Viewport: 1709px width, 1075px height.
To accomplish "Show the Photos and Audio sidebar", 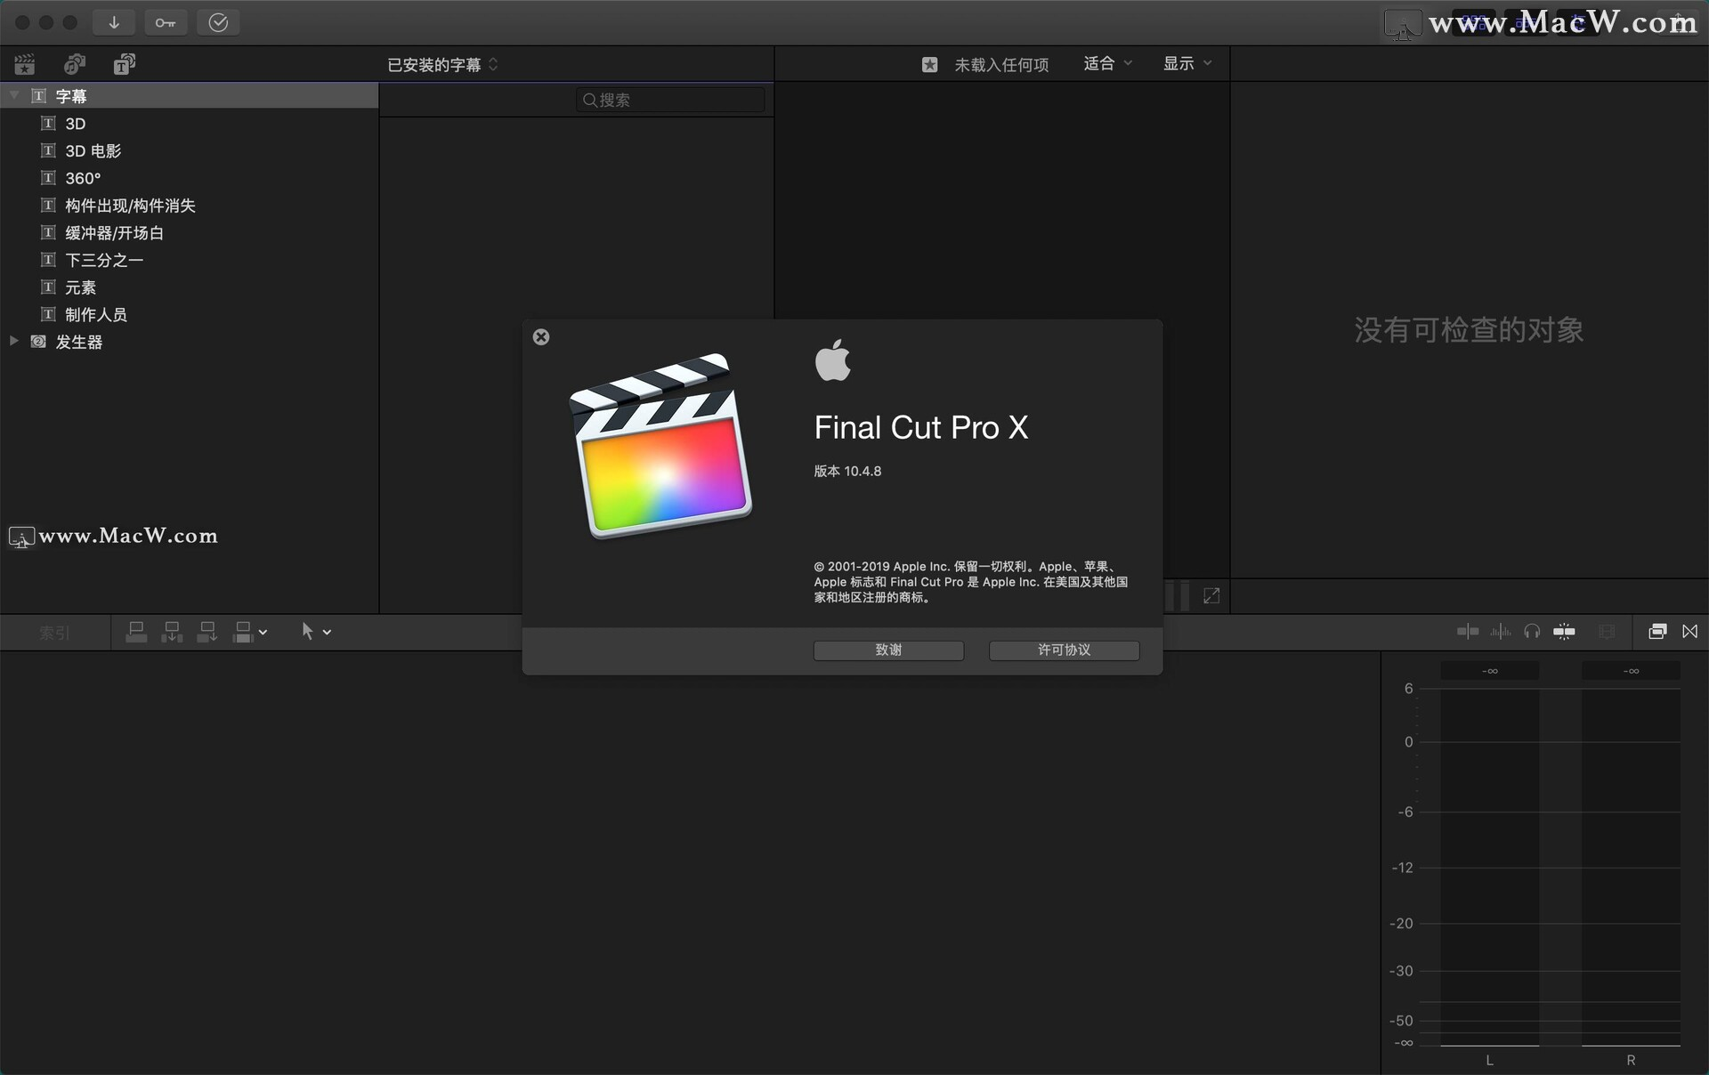I will point(75,64).
